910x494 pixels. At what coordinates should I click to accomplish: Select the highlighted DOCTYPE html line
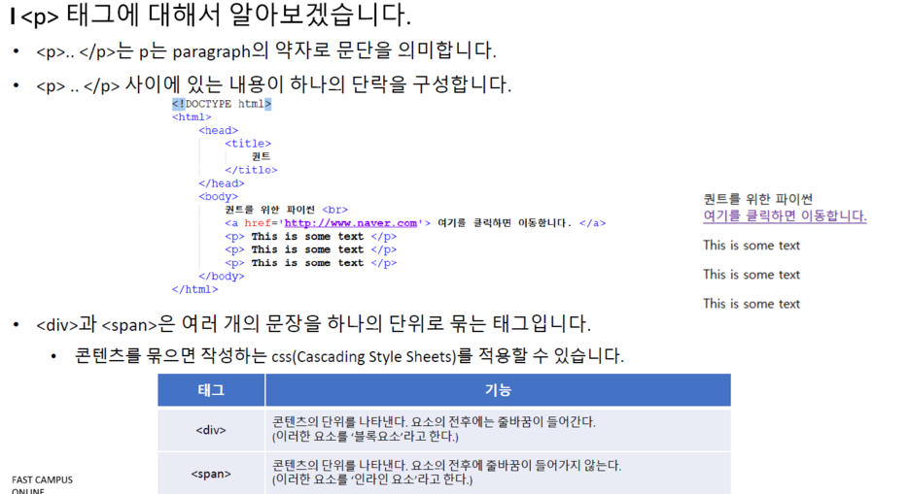222,104
